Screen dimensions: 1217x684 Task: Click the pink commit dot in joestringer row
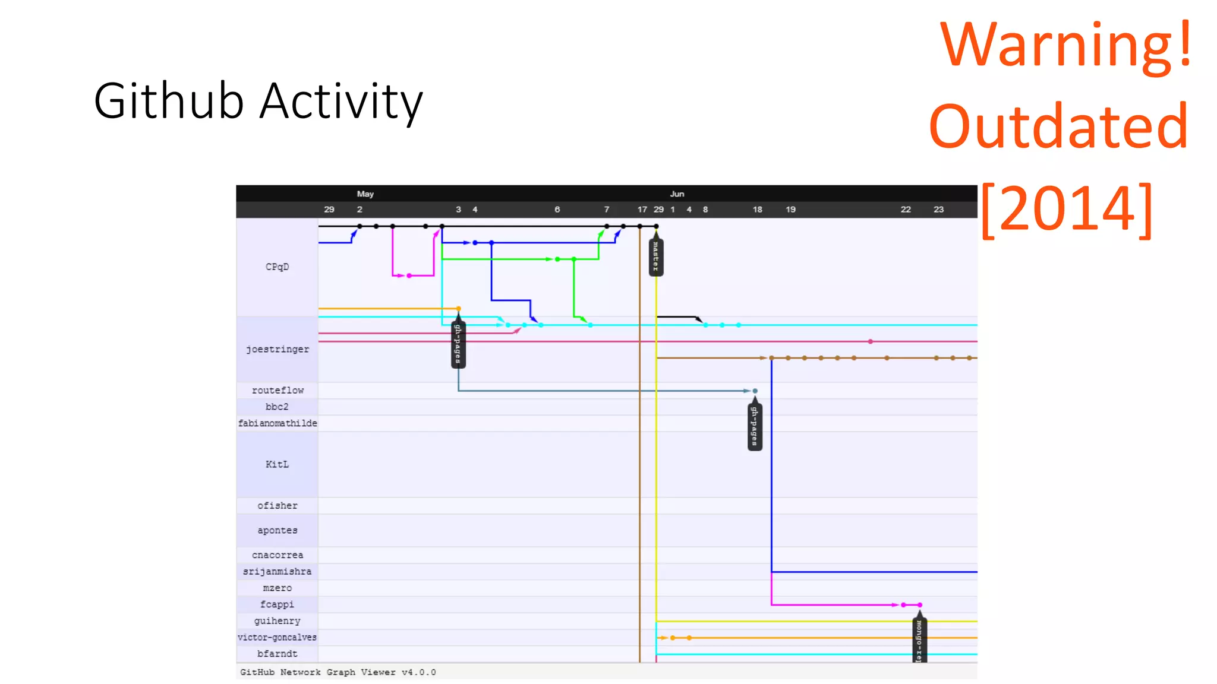tap(870, 341)
